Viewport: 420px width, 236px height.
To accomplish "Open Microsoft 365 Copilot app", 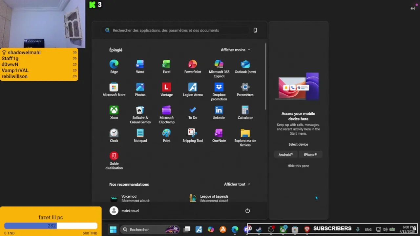I will pos(219,69).
